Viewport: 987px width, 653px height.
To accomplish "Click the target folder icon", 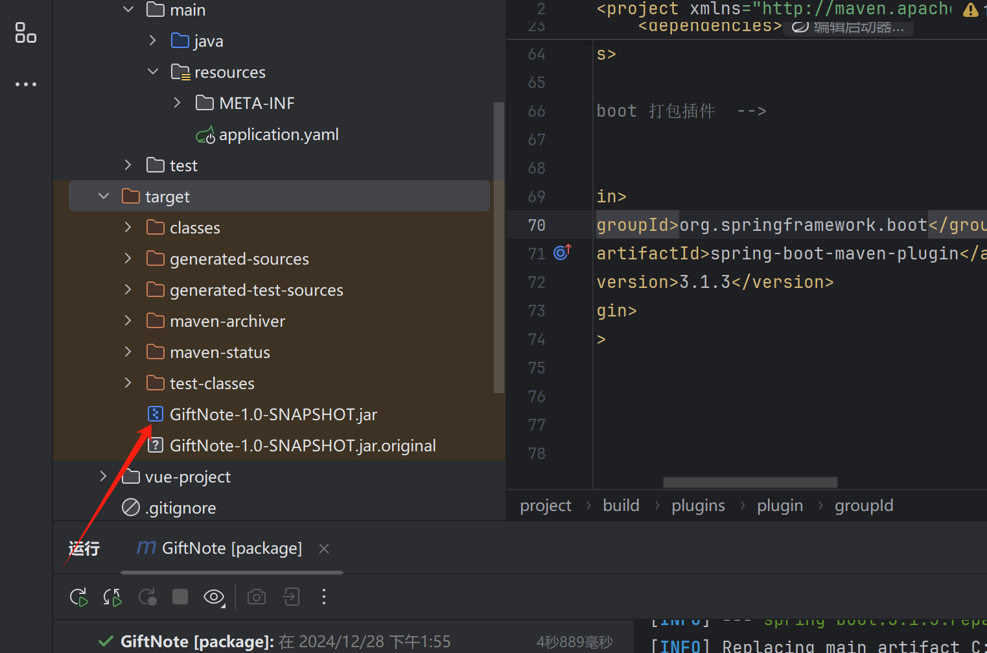I will pyautogui.click(x=131, y=196).
